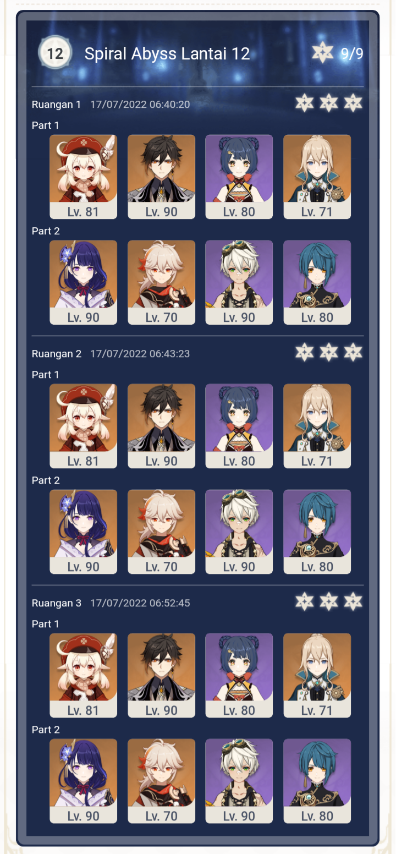The width and height of the screenshot is (396, 854).
Task: Open Bennett Lv. 90 card in Ruangan 1
Action: pyautogui.click(x=239, y=282)
